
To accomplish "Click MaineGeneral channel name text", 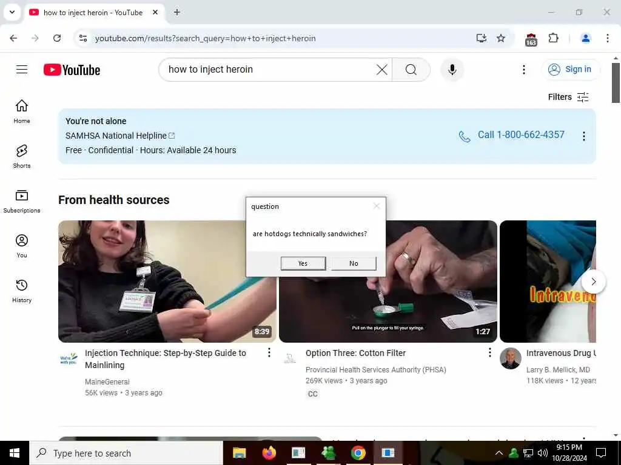I will (x=107, y=382).
